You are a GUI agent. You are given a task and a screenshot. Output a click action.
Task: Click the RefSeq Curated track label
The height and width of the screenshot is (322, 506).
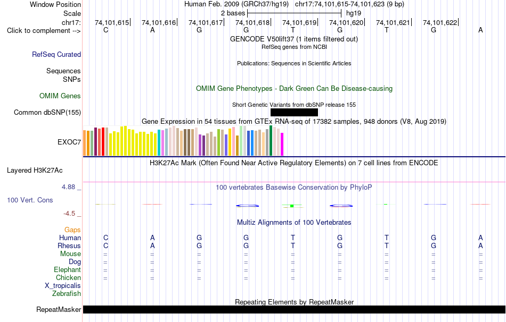tap(56, 54)
